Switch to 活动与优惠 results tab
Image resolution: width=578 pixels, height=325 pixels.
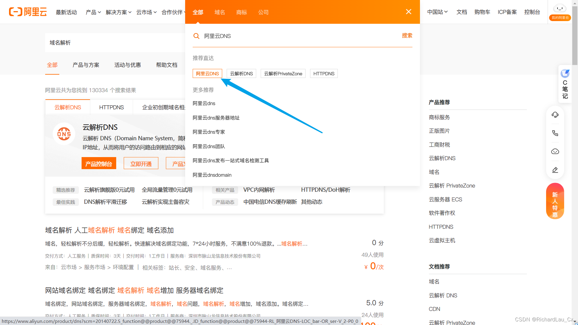point(128,65)
